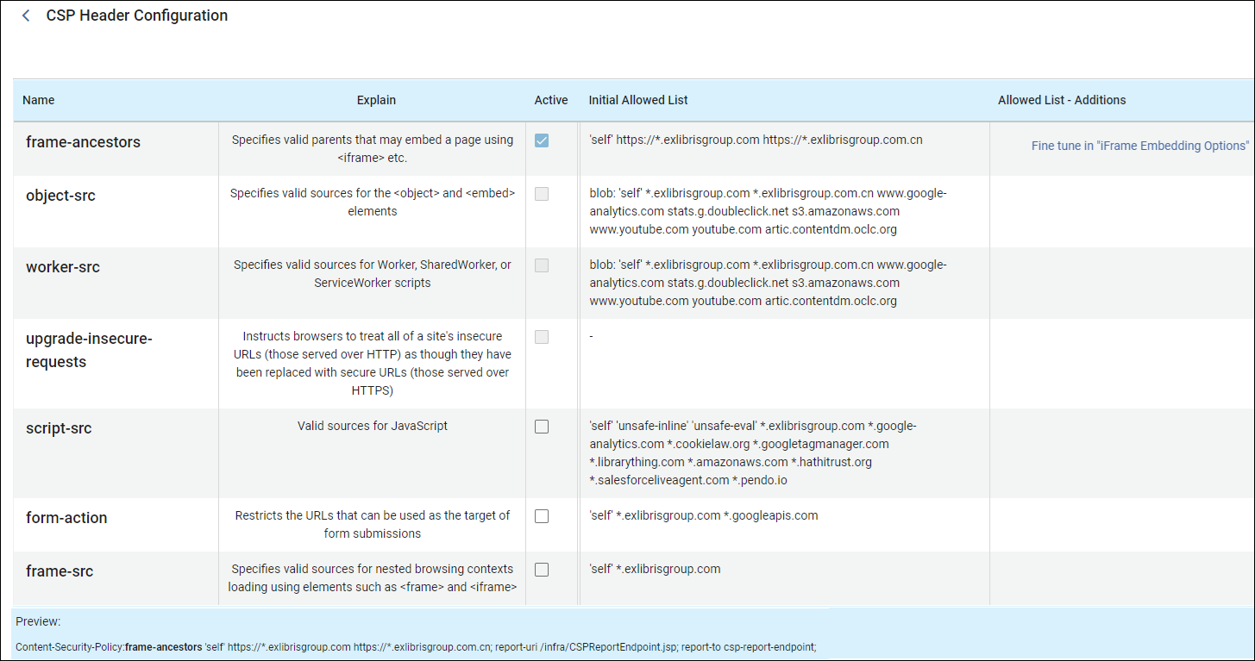The width and height of the screenshot is (1255, 661).
Task: Click the CSP Header Configuration page title
Action: tap(137, 16)
